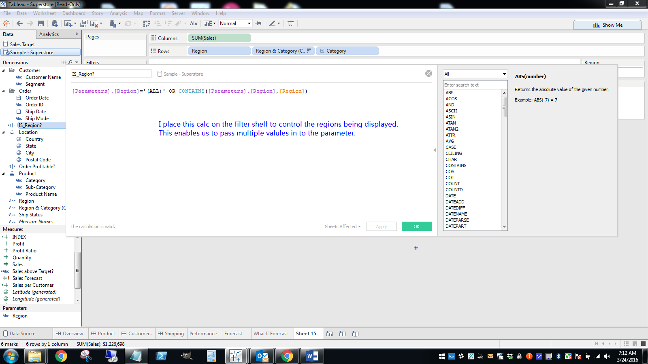This screenshot has width=648, height=364.
Task: Click the Save workbook toolbar icon
Action: 40,23
